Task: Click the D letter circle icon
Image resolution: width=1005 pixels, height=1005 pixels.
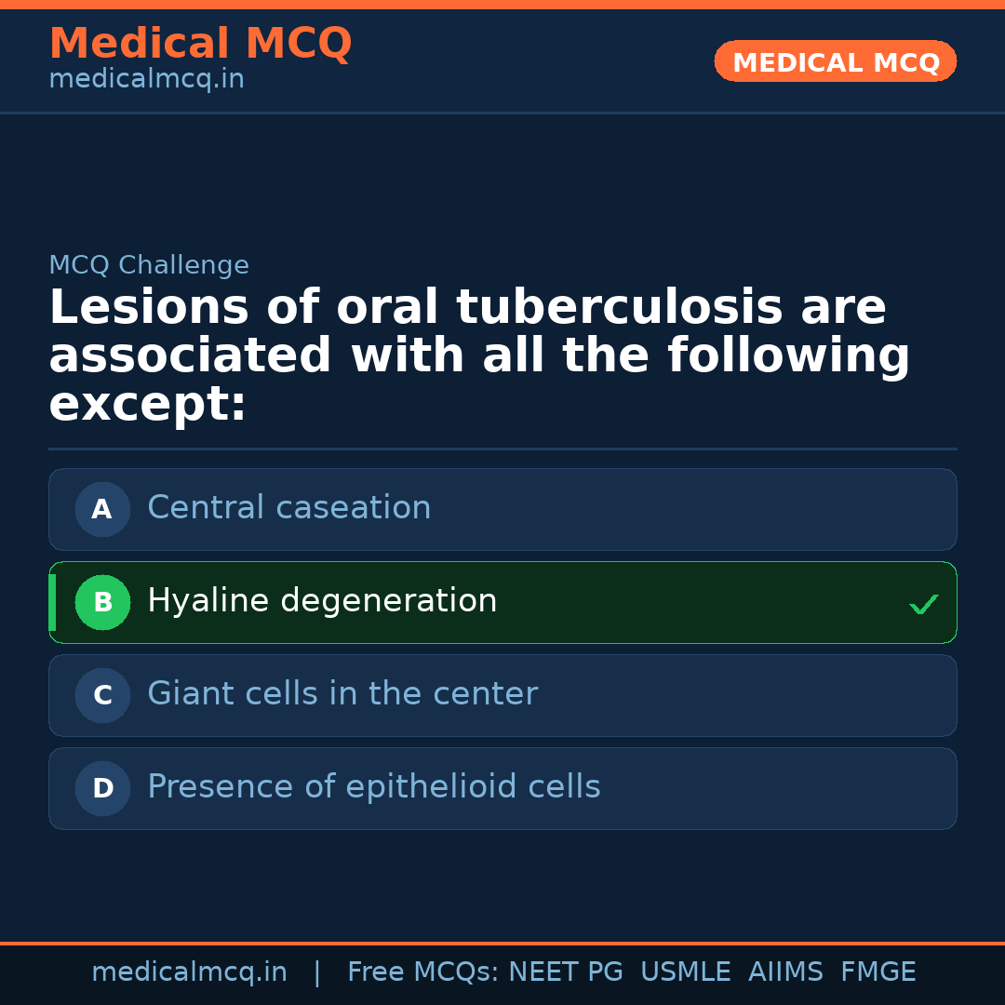Action: click(102, 788)
